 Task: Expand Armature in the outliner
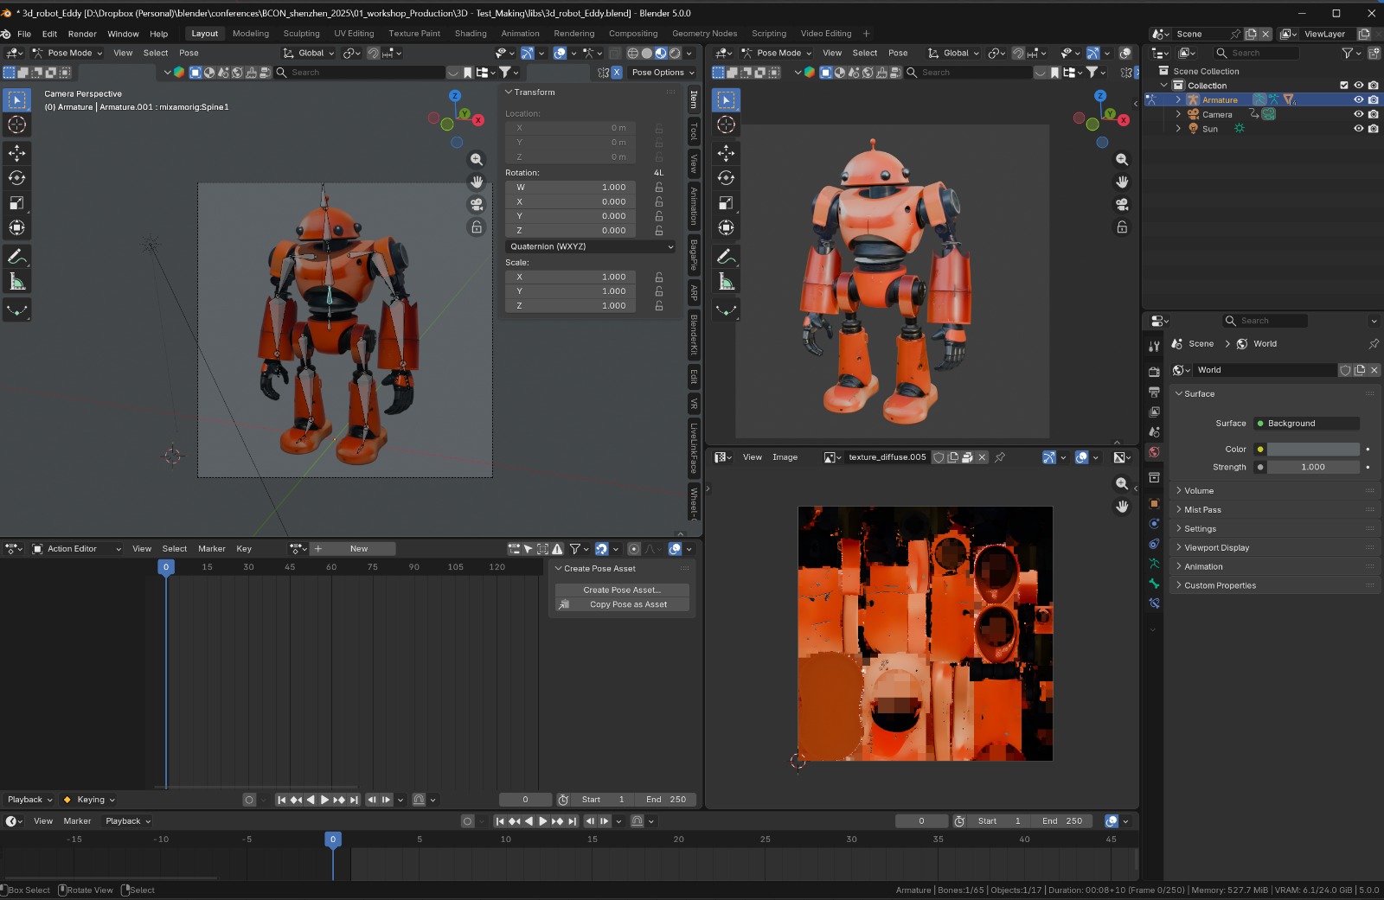[1178, 100]
